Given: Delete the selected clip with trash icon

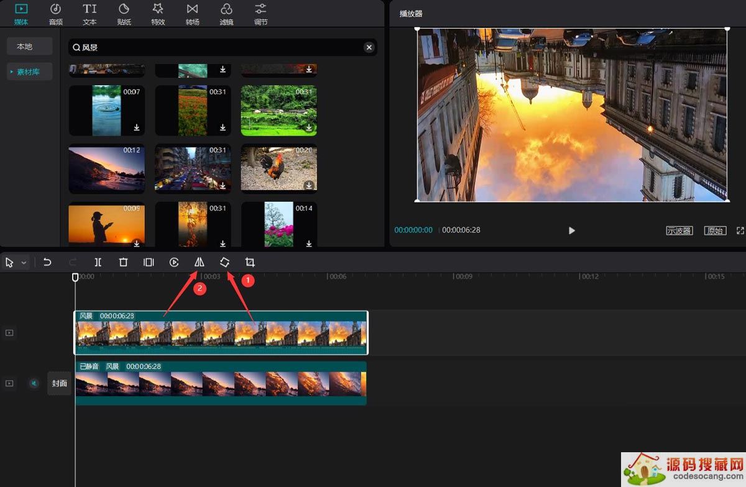Looking at the screenshot, I should point(123,262).
